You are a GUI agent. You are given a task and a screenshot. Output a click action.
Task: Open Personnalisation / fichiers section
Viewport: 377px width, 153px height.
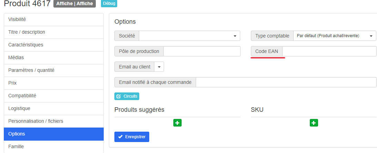click(x=54, y=121)
